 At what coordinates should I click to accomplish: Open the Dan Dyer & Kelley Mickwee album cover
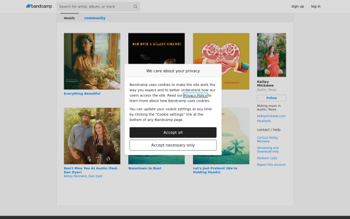coord(156,48)
